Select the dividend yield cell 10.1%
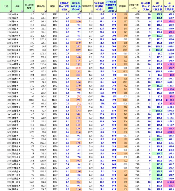This screenshot has height=191, width=175. point(134,168)
